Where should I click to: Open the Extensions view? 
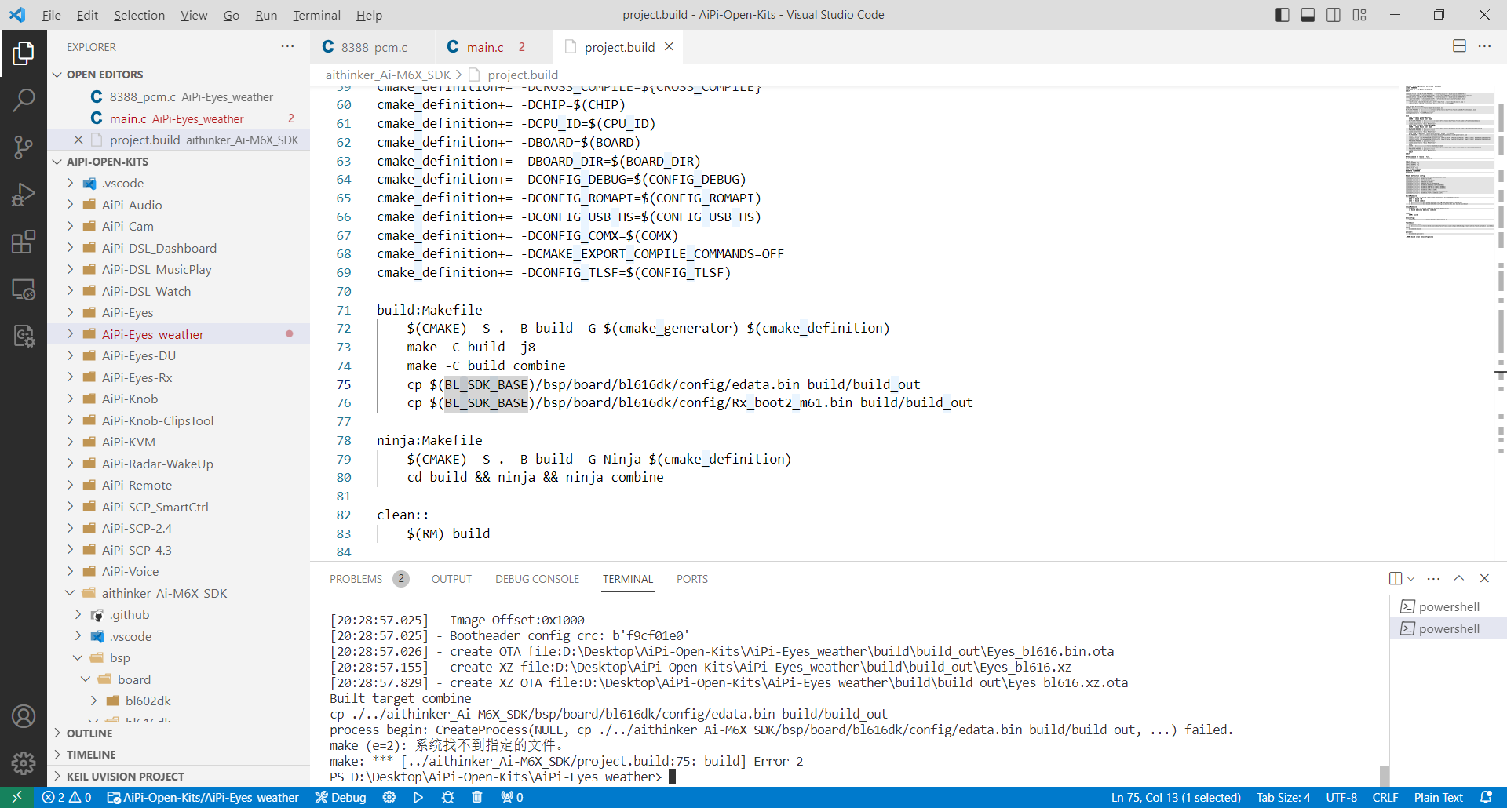click(24, 242)
